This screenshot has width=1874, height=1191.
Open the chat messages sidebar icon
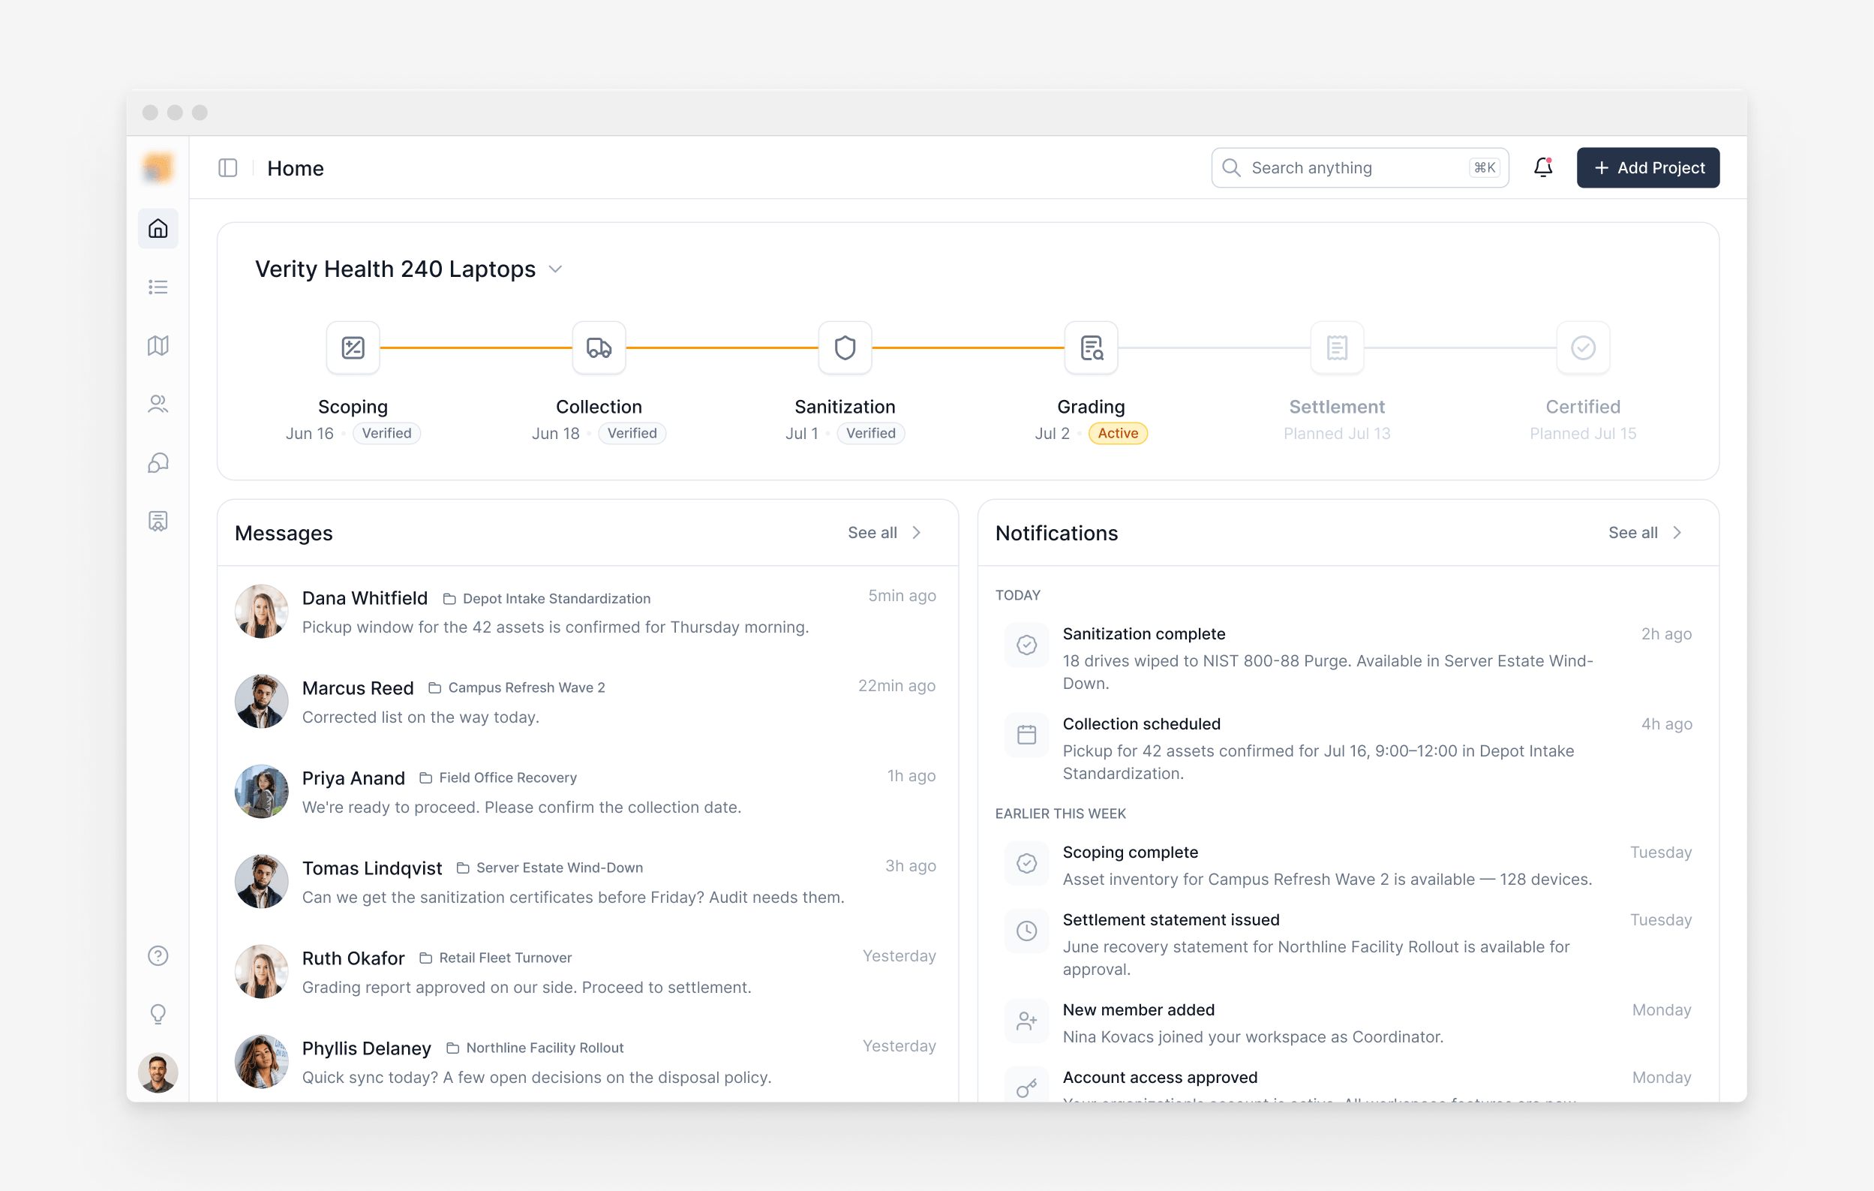[x=158, y=462]
